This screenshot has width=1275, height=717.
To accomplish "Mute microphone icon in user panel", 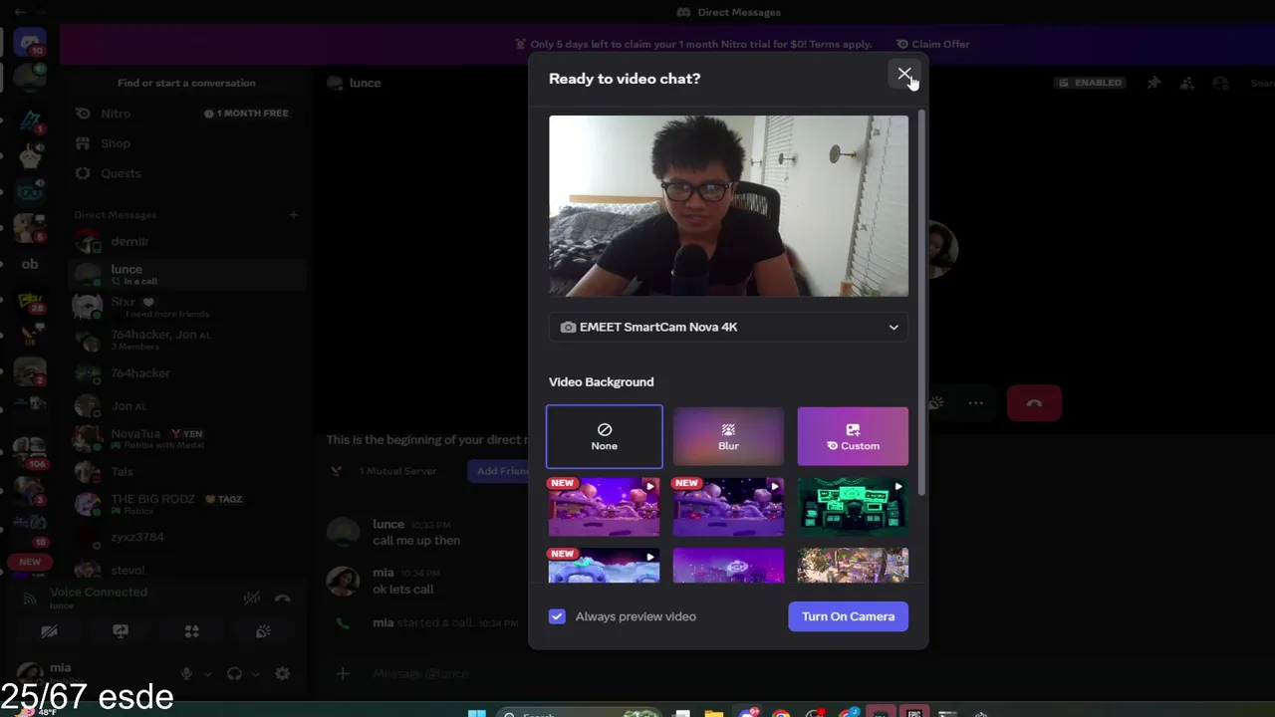I will pos(186,674).
